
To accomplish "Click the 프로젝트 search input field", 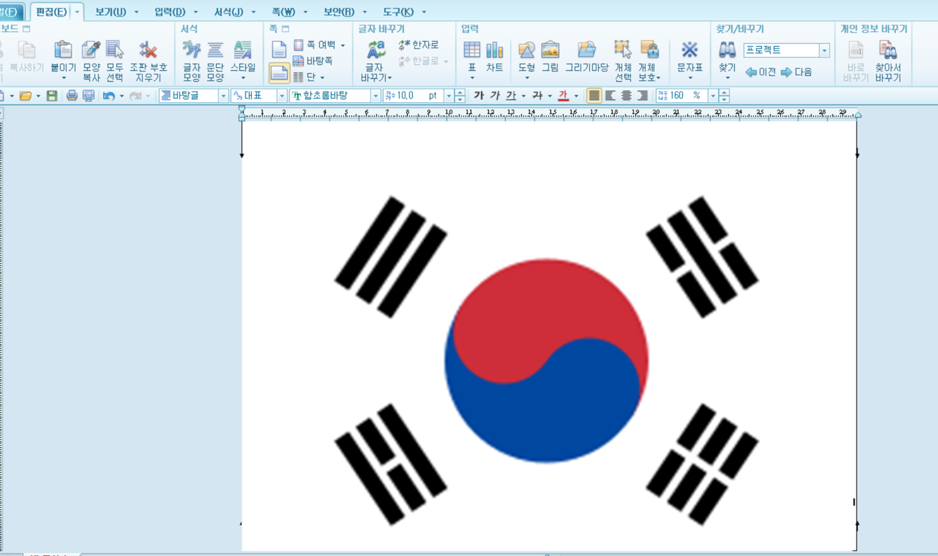I will coord(781,50).
